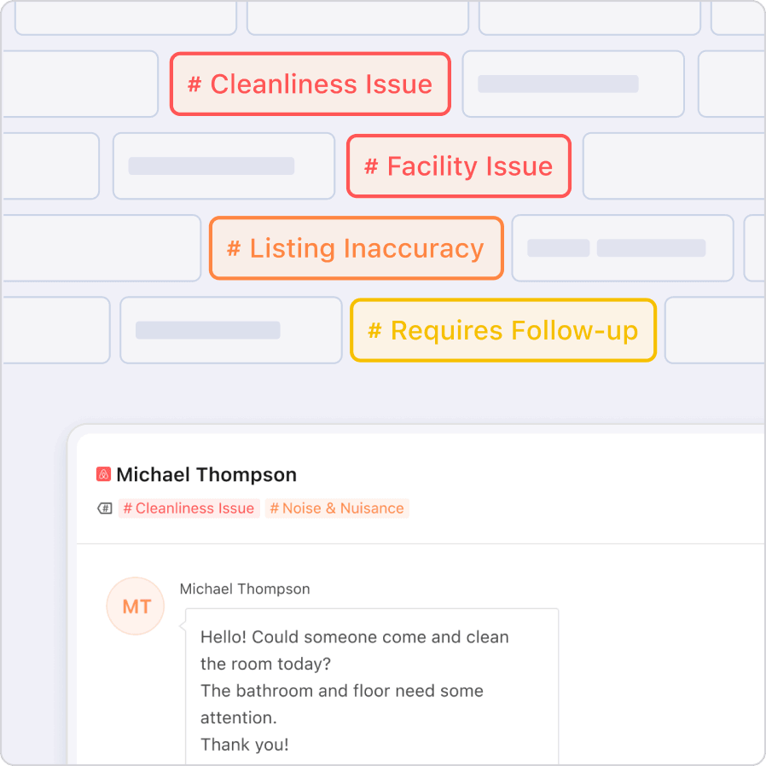Click hash symbol in Requires Follow-up tag
The height and width of the screenshot is (766, 766).
pos(374,331)
